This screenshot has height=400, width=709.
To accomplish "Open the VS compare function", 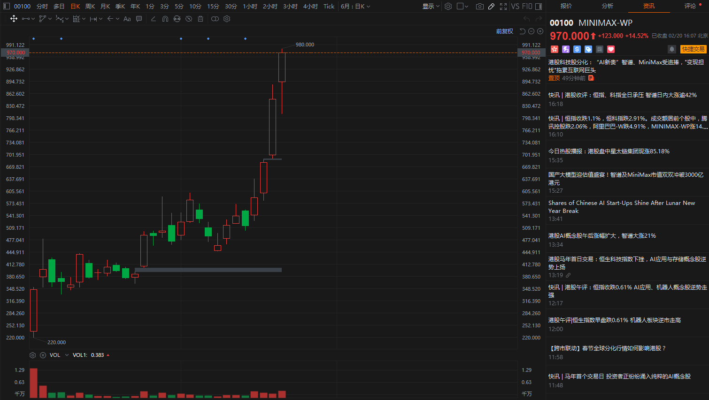I will tap(515, 6).
